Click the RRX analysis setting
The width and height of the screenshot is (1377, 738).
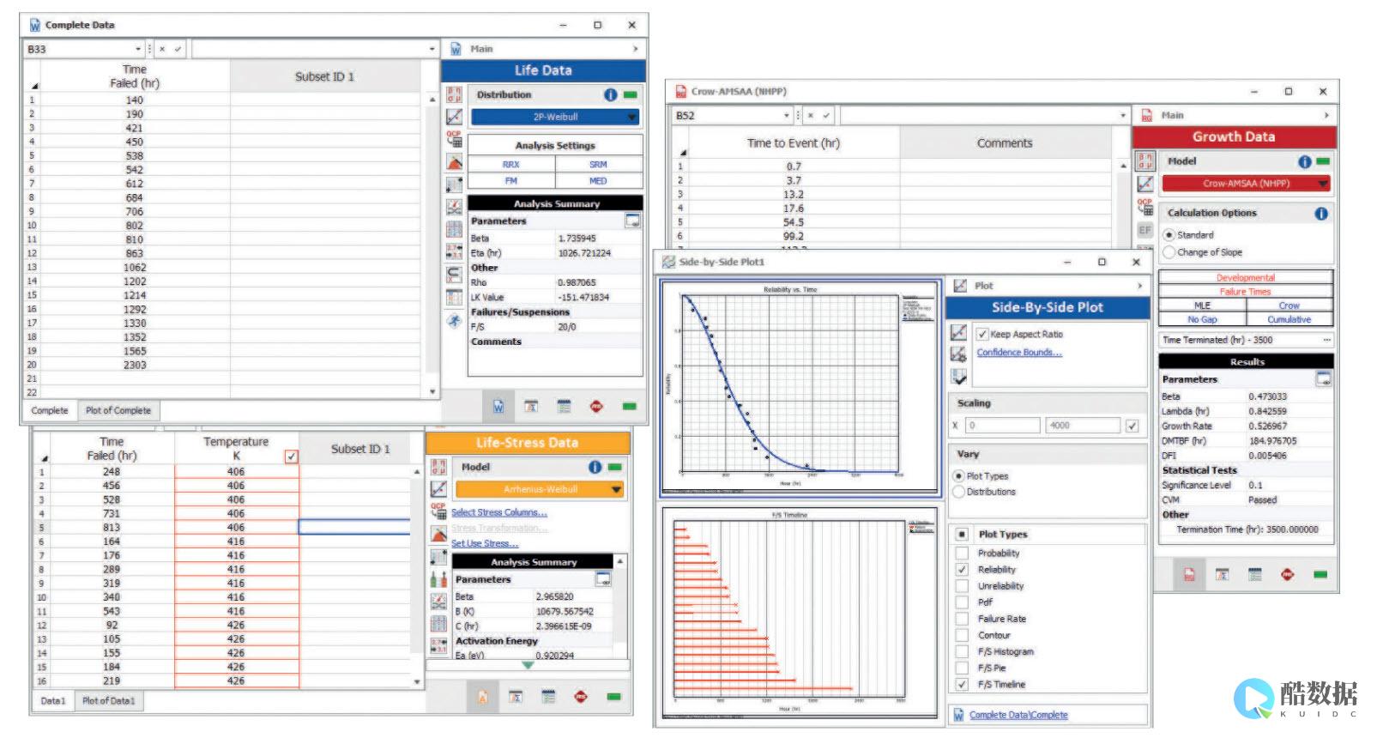(511, 165)
